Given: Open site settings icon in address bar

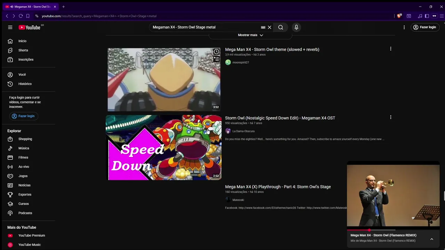Looking at the screenshot, I should 37,16.
